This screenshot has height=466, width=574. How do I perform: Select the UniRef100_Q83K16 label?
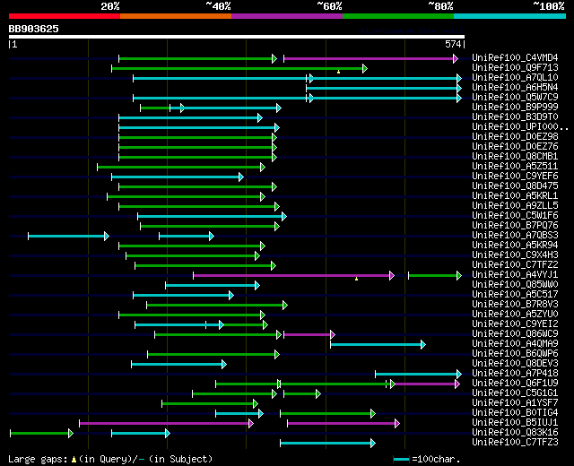pos(515,433)
